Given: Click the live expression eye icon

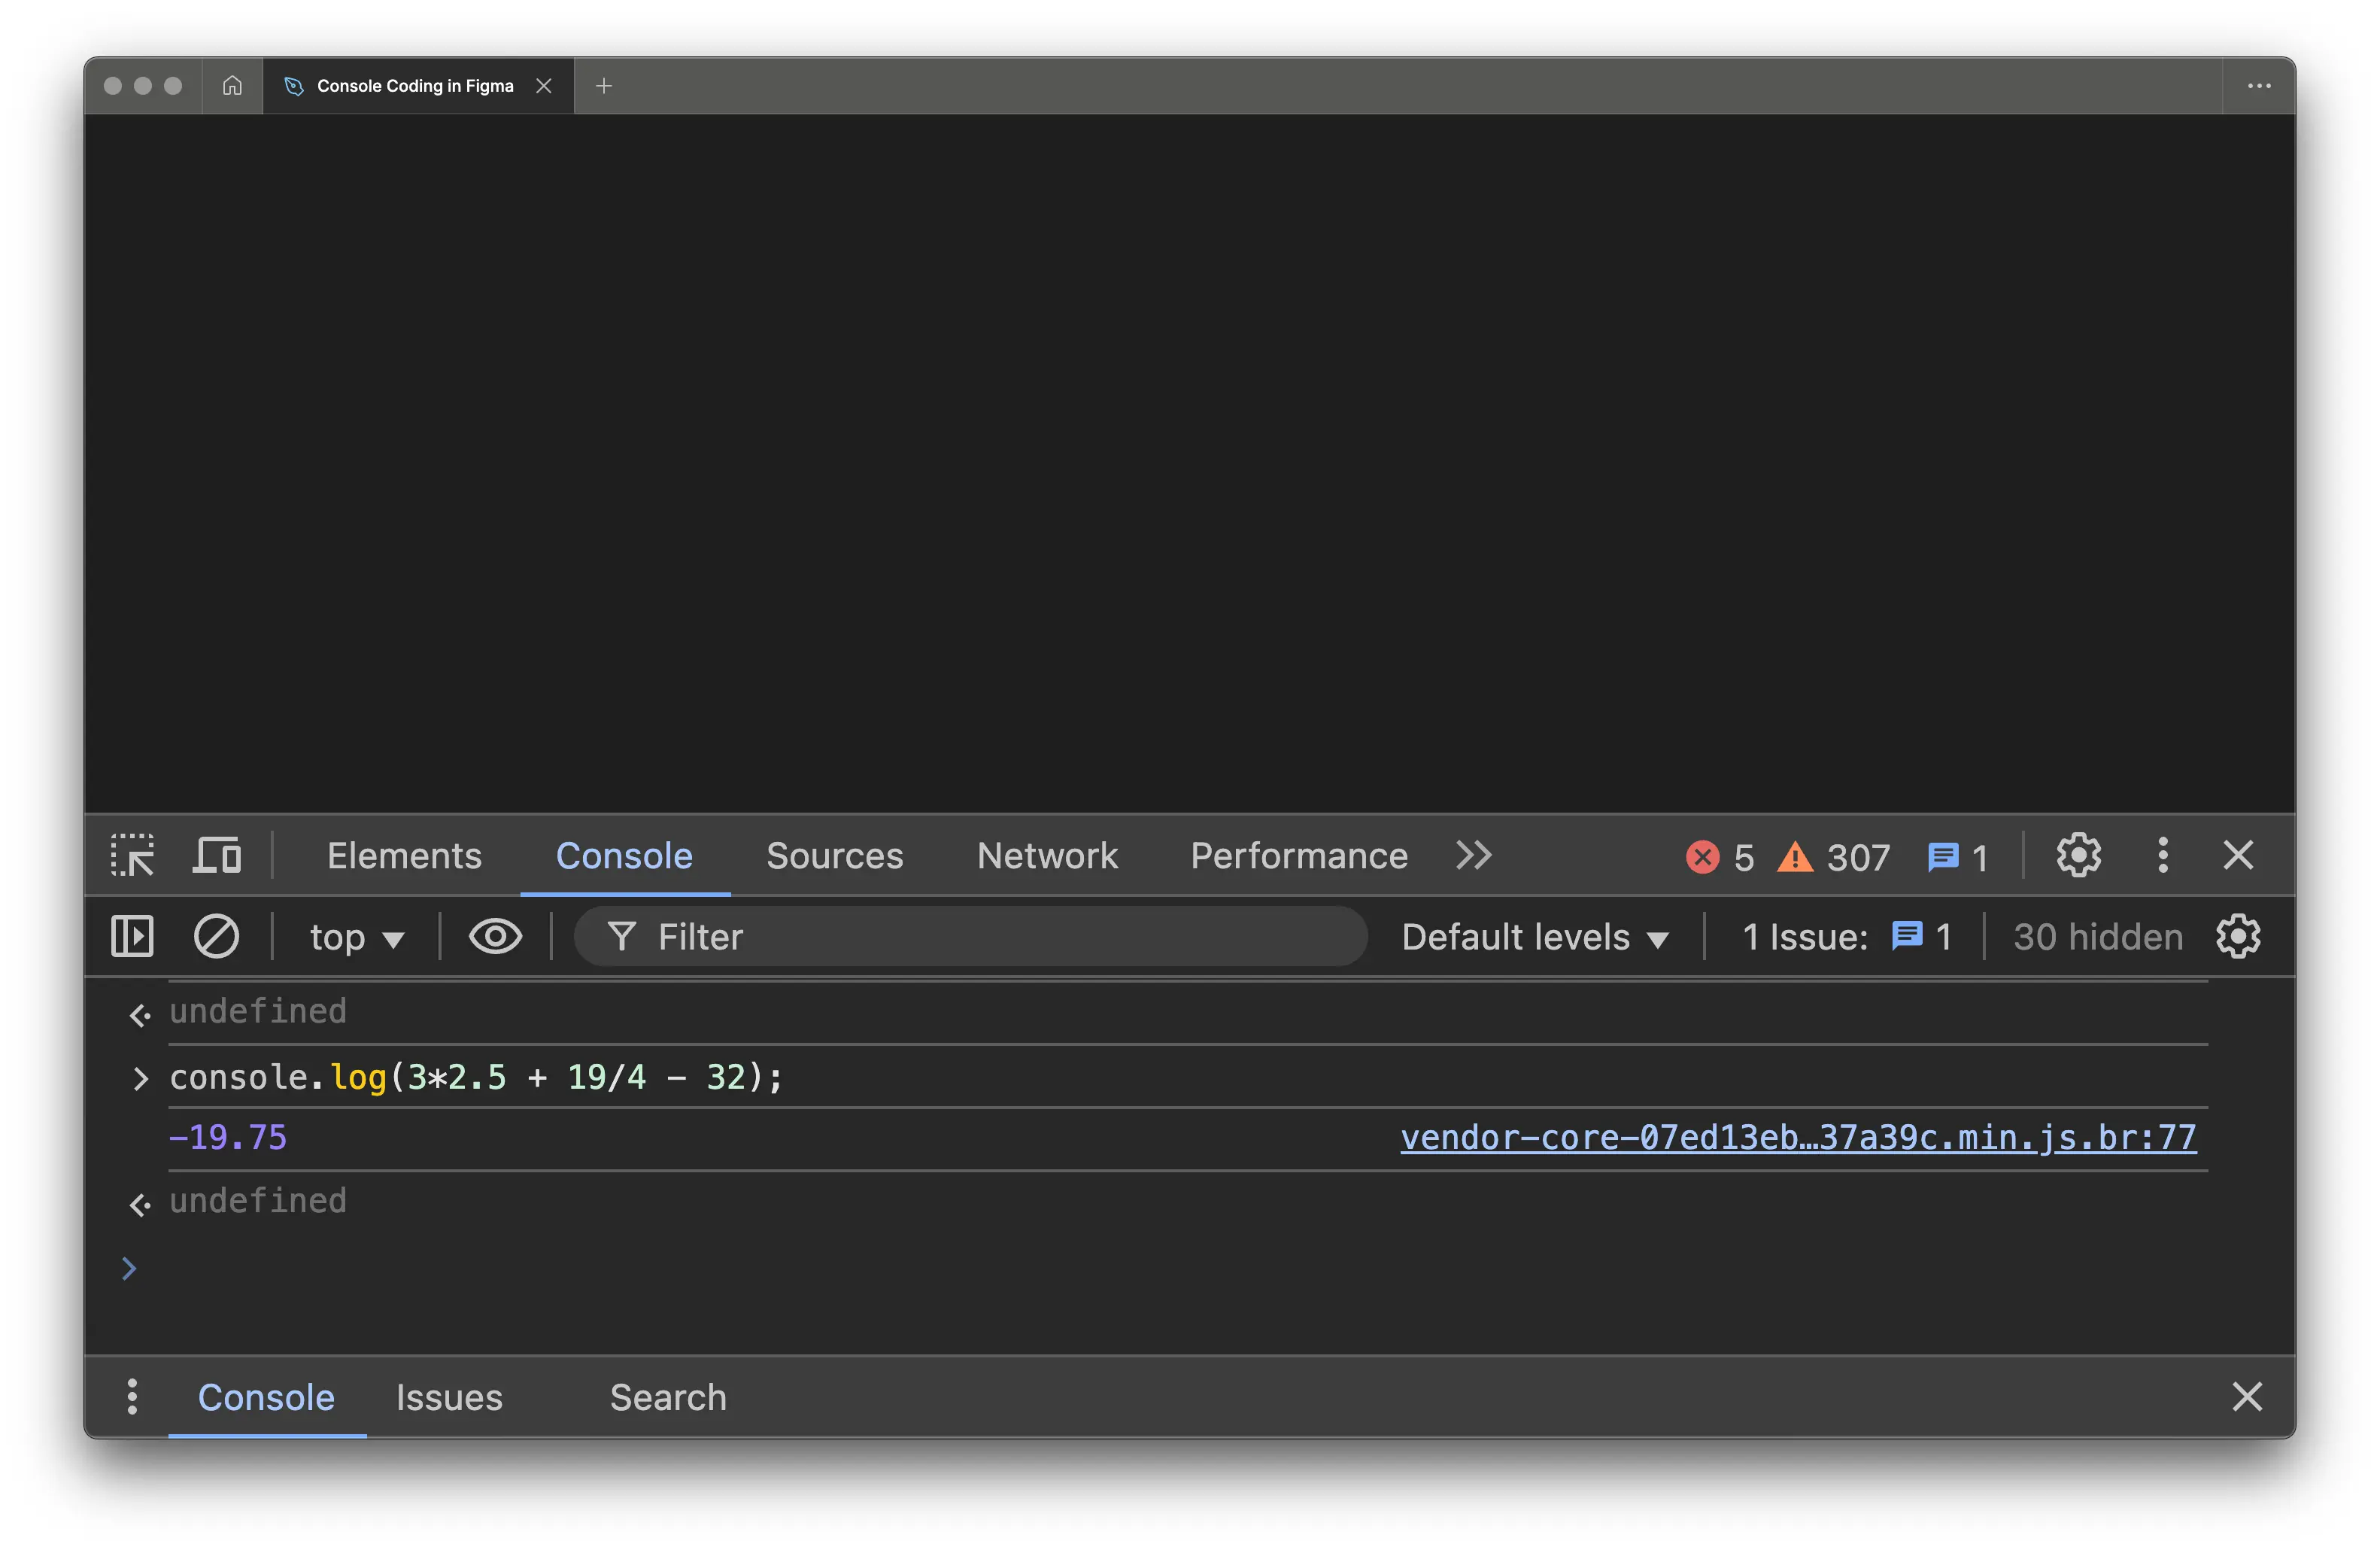Looking at the screenshot, I should click(495, 937).
